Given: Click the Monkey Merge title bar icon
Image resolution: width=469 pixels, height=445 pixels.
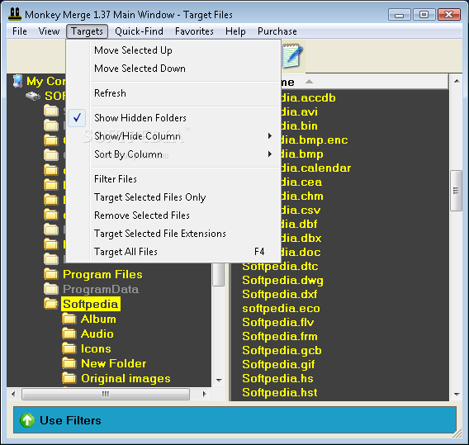Looking at the screenshot, I should [x=15, y=14].
